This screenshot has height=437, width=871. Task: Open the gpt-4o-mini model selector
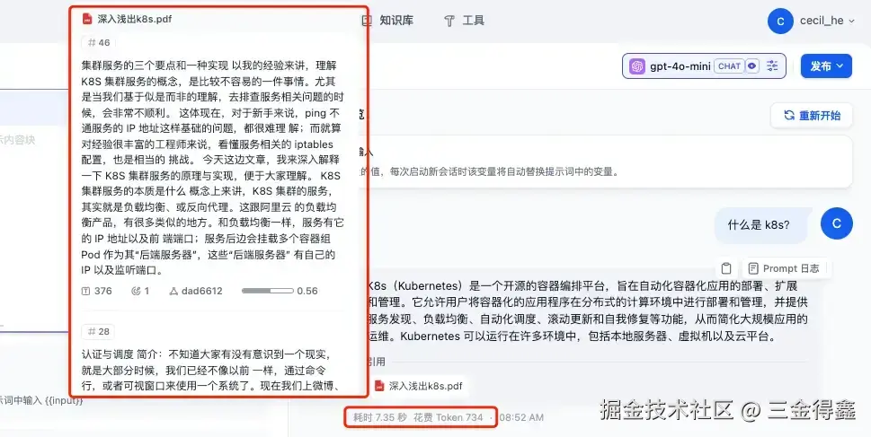click(704, 66)
